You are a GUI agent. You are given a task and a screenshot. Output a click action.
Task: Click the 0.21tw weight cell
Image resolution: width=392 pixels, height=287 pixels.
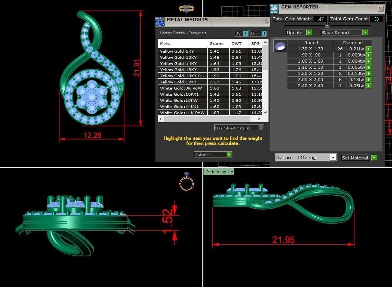coord(356,49)
